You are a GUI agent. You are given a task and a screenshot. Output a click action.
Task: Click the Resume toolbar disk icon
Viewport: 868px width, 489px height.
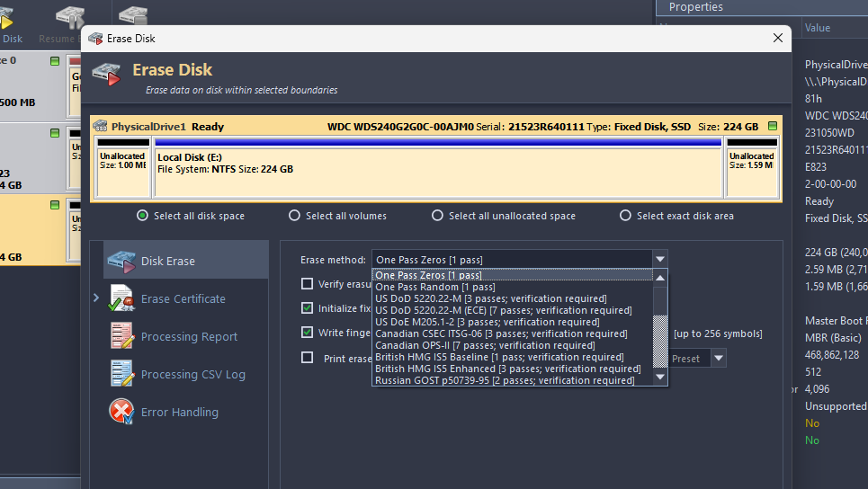point(68,18)
